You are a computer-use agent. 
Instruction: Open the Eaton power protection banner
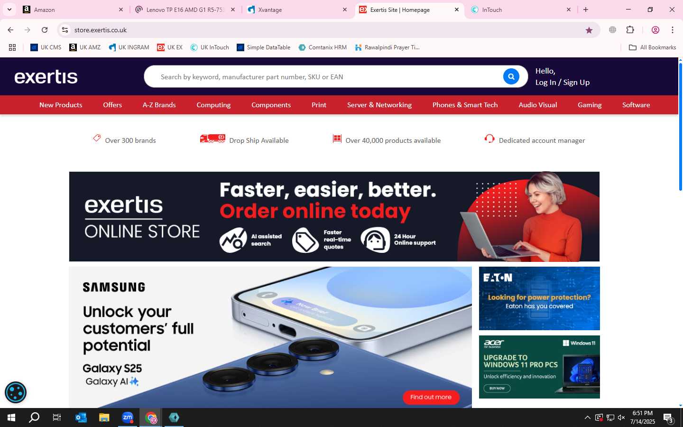click(x=539, y=298)
